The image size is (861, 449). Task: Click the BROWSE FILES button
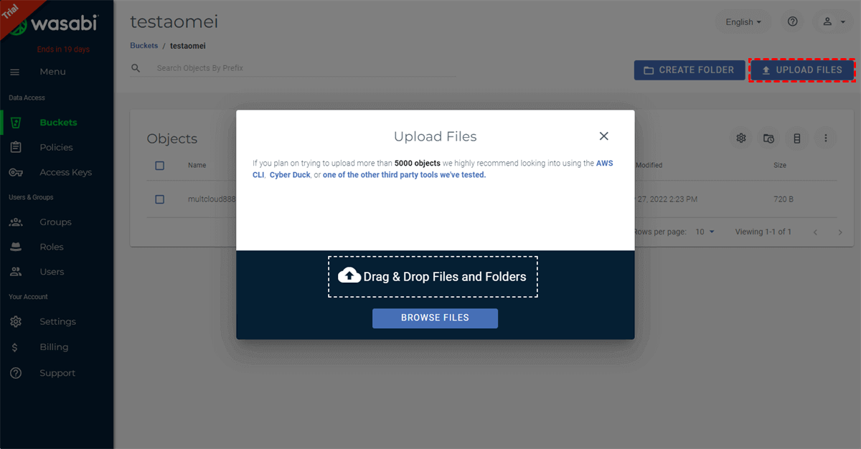[x=435, y=318]
